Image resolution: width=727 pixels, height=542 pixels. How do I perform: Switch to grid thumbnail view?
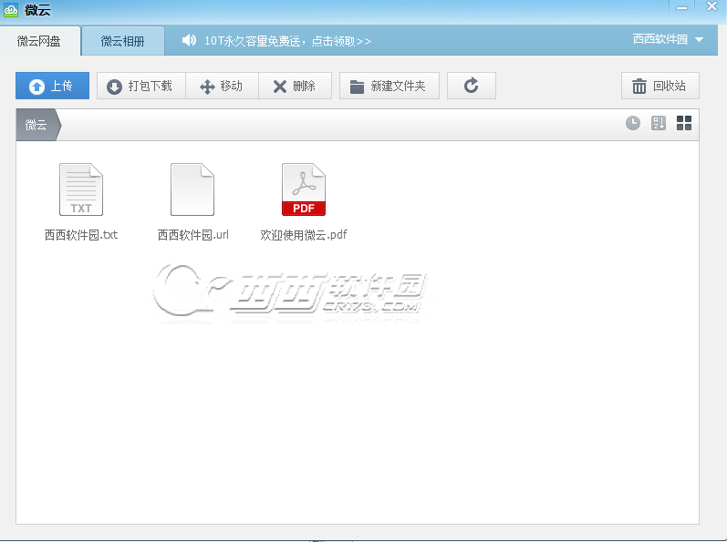tap(684, 123)
